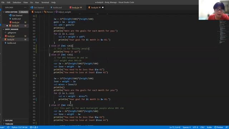Click the webcam video overlay
The image size is (229, 129).
coord(214,10)
